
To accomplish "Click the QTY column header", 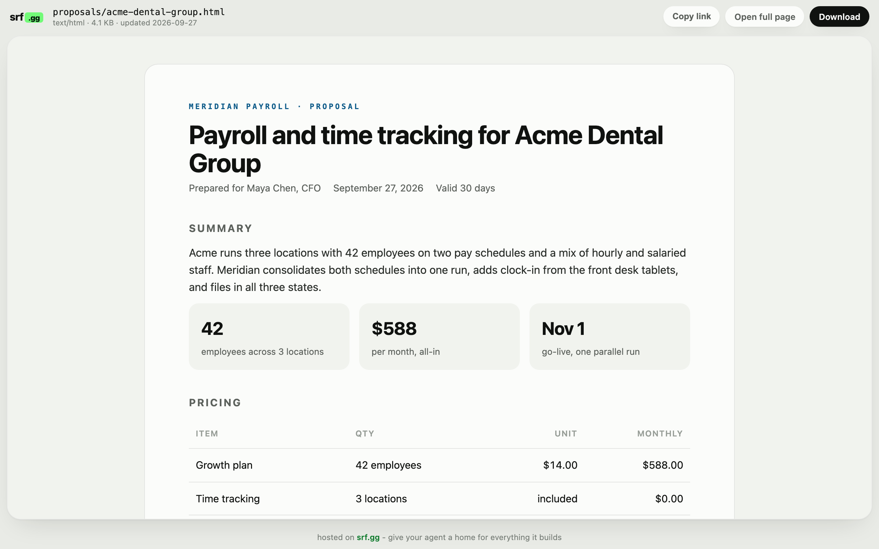I will (365, 433).
